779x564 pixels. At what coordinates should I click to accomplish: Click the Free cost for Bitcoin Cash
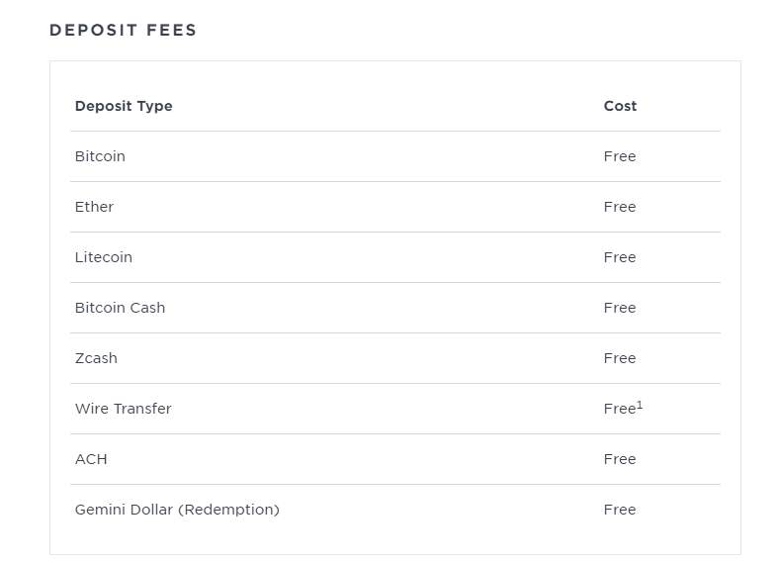pos(620,308)
